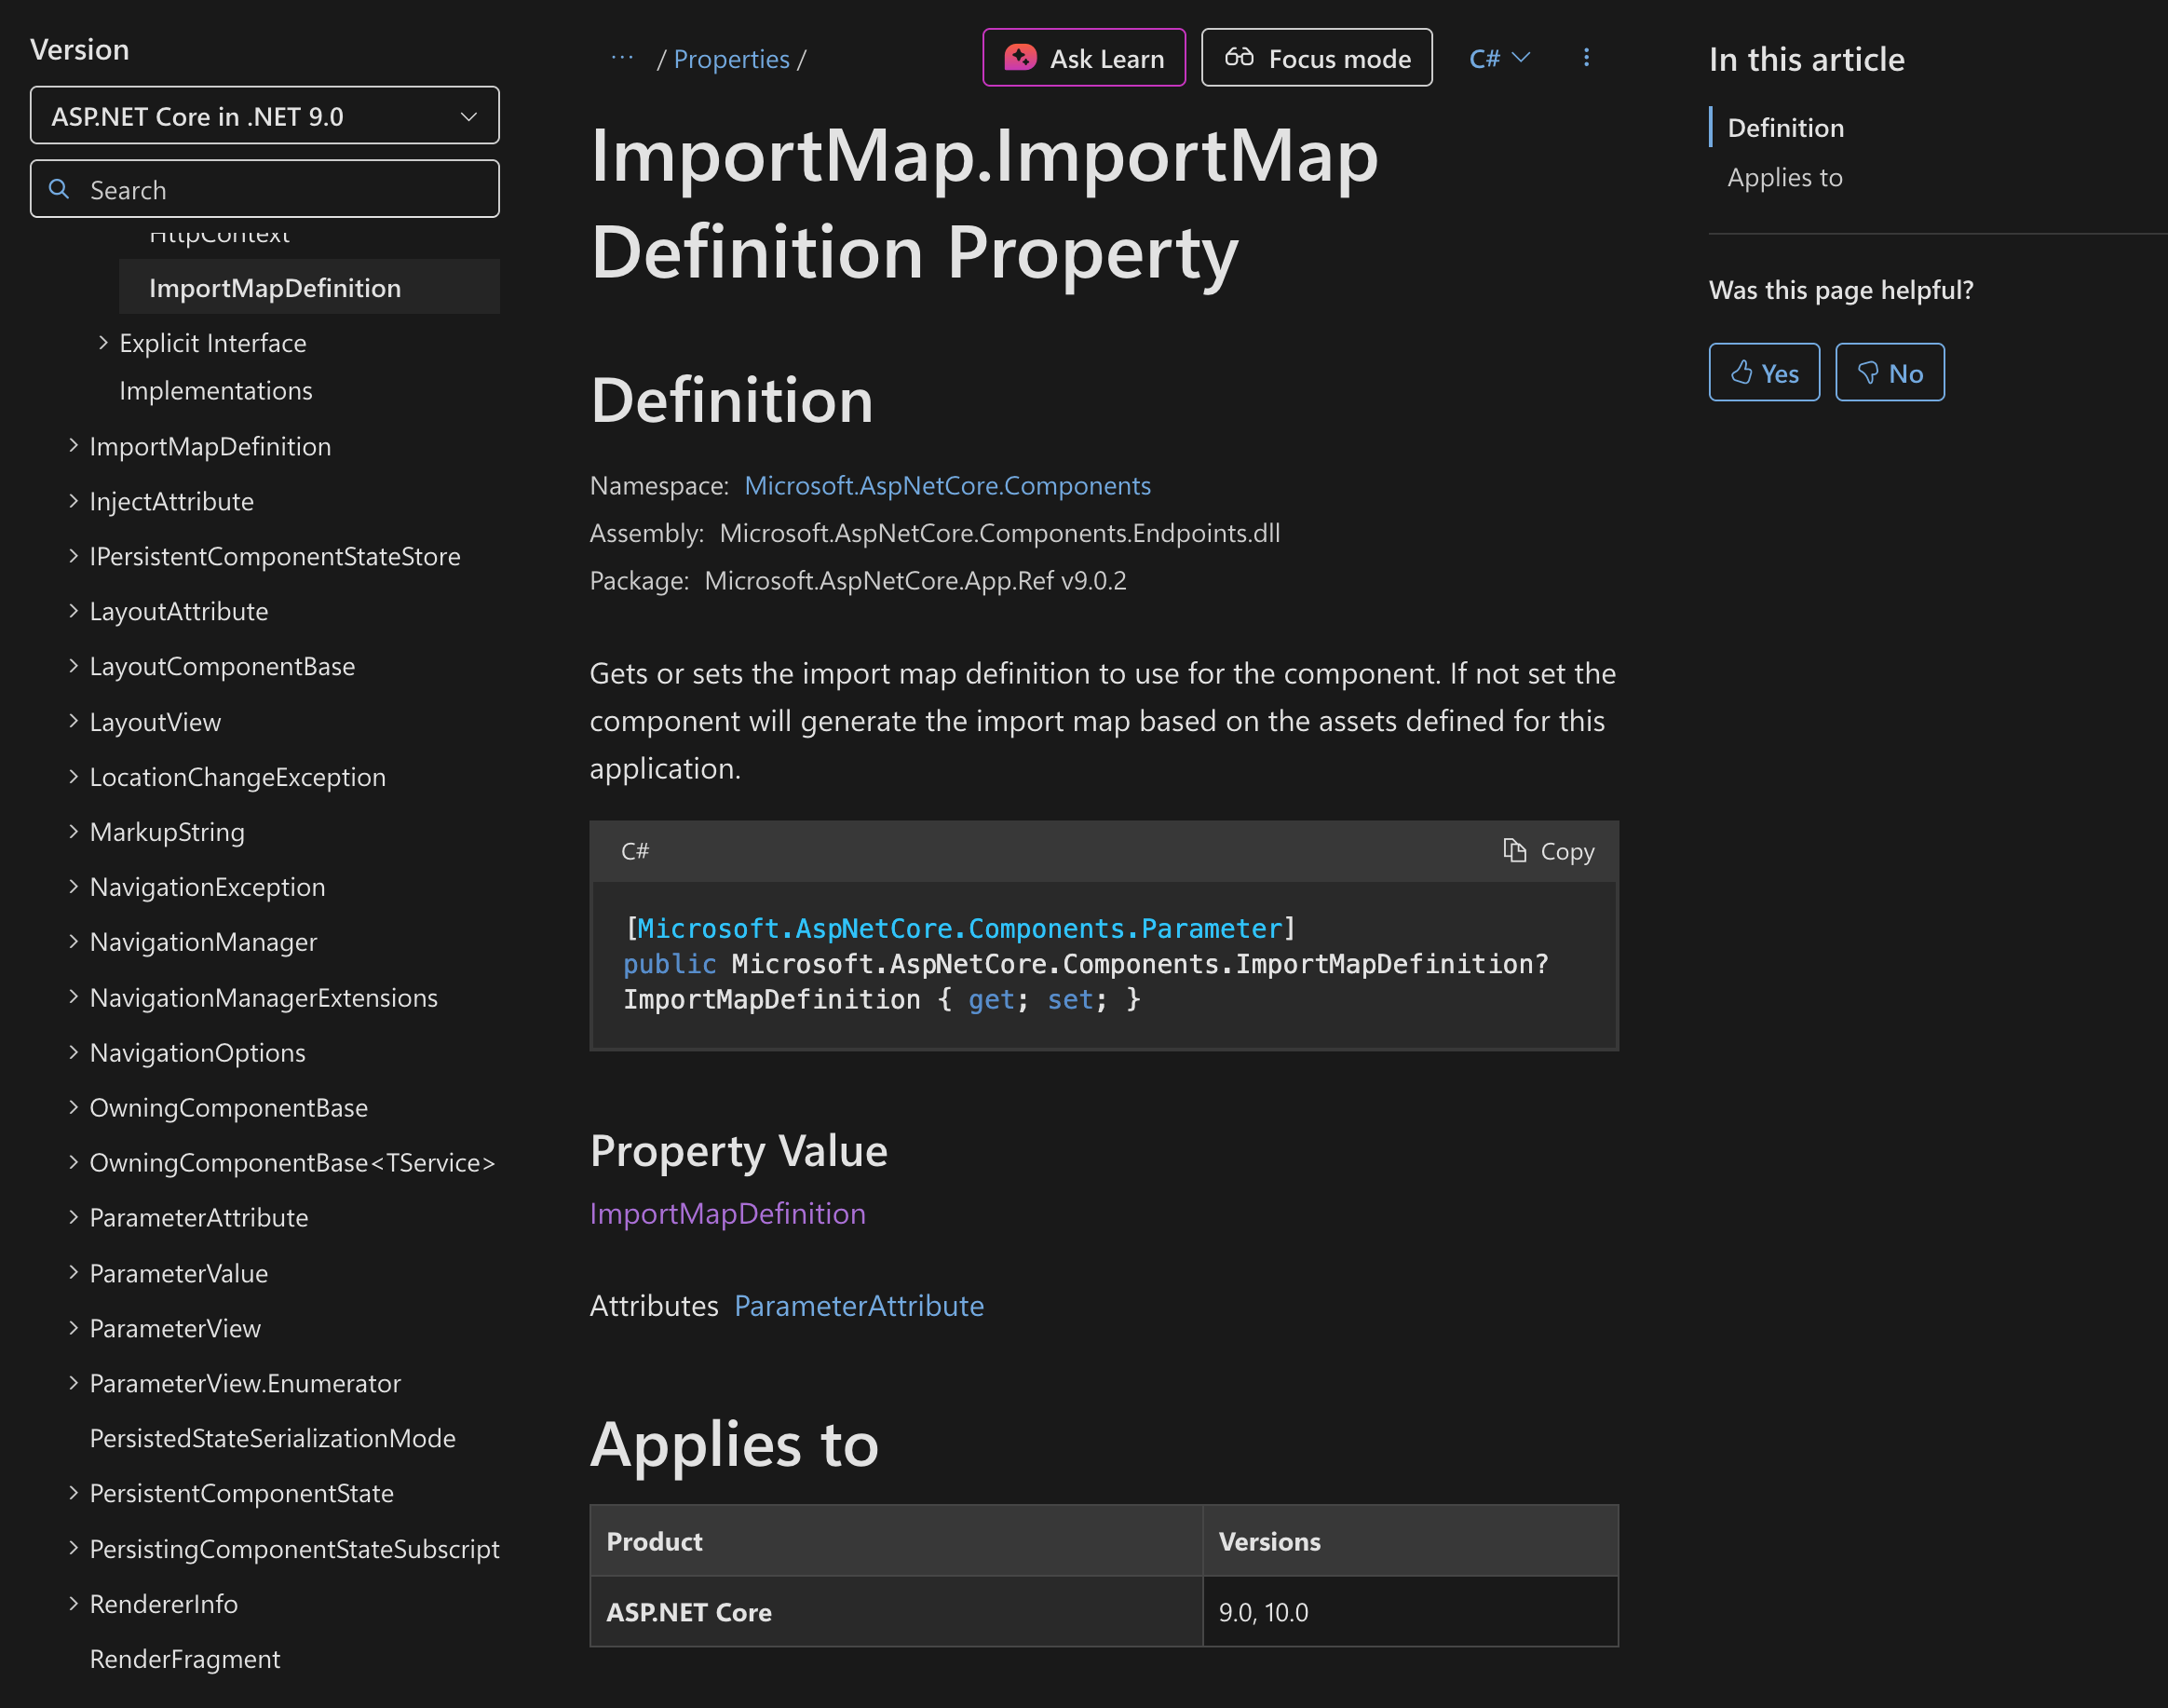Click assembly name Microsoft.AspNetCore.Components.Endpoints.dll
Viewport: 2168px width, 1708px height.
999,534
